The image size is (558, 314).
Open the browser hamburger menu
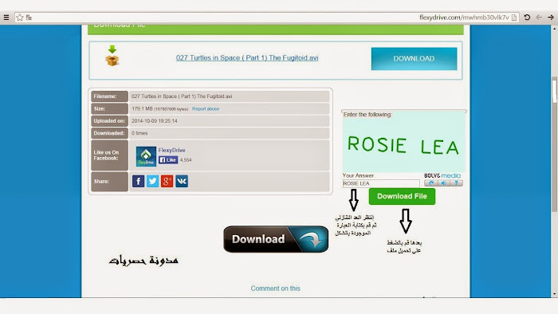coord(6,18)
